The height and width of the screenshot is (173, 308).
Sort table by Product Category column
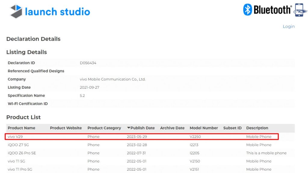point(104,128)
